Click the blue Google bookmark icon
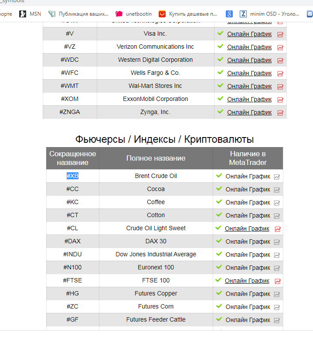 229,14
